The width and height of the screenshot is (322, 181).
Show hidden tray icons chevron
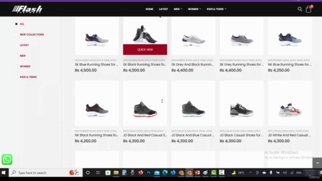pos(251,172)
